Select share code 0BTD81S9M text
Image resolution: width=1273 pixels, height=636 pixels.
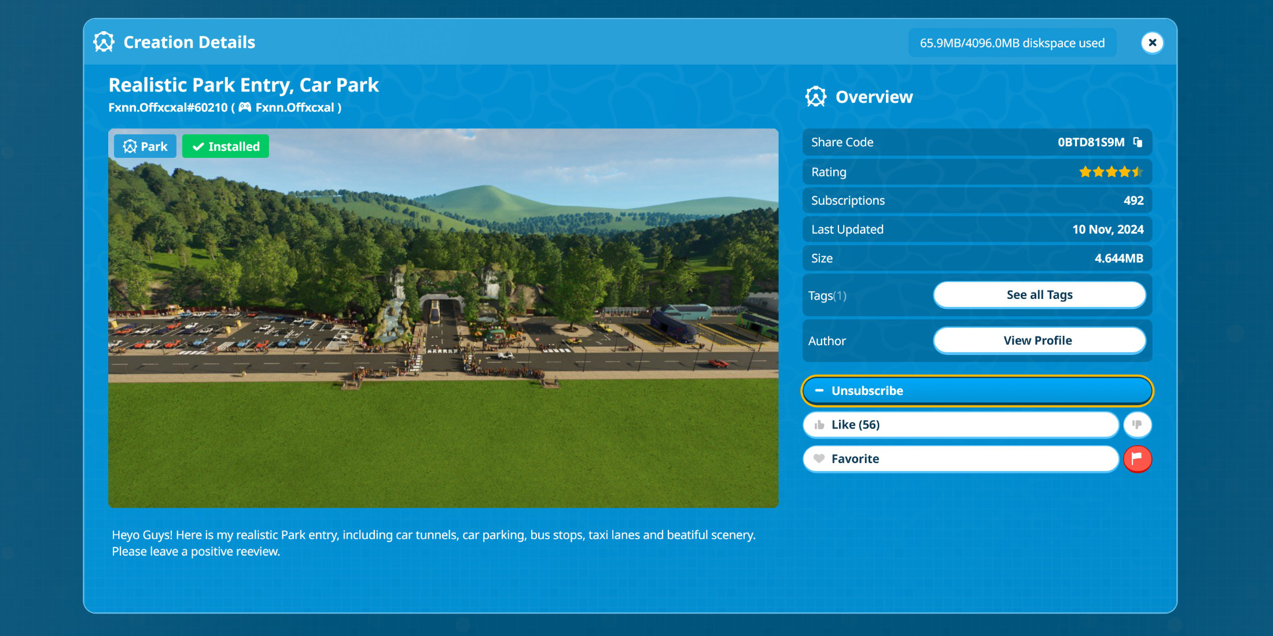tap(1091, 142)
